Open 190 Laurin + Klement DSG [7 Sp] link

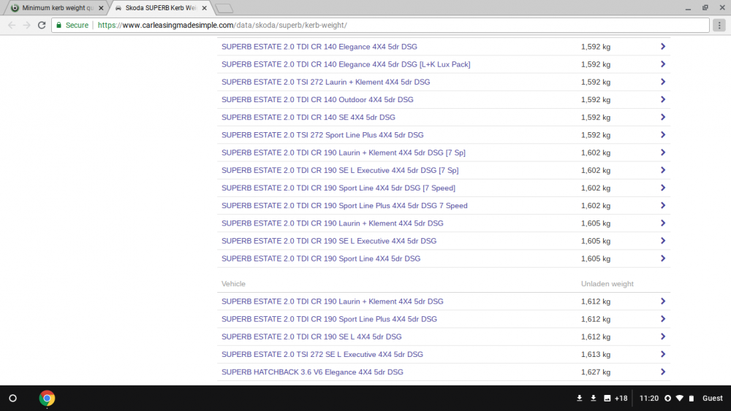(x=344, y=153)
